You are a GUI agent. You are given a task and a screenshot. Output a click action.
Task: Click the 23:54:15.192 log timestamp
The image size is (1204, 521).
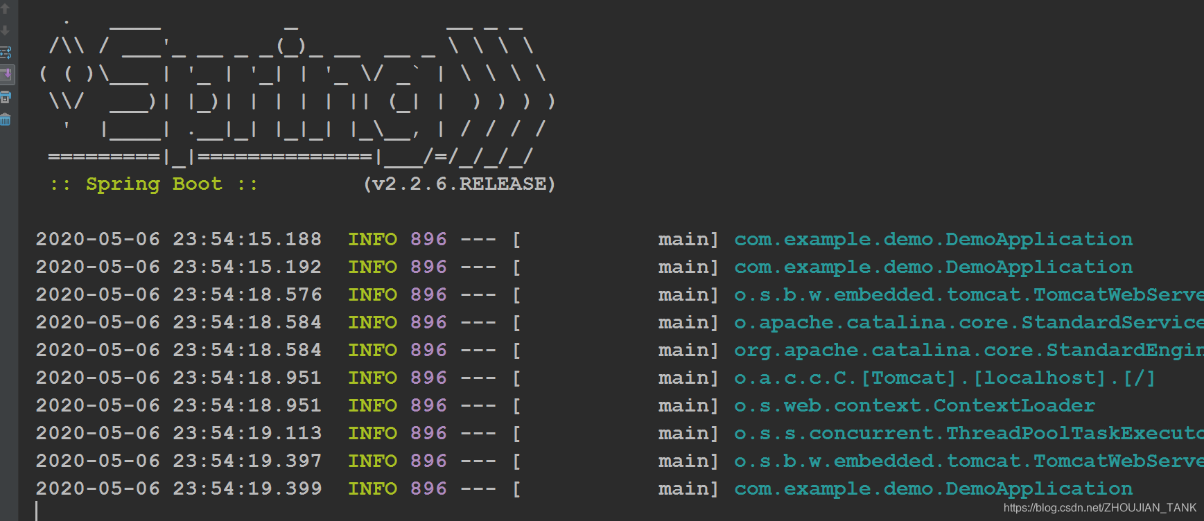[247, 267]
